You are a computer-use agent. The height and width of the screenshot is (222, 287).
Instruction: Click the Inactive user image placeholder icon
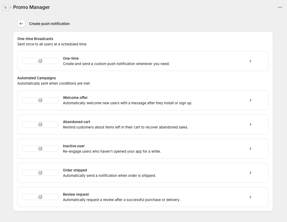point(40,149)
